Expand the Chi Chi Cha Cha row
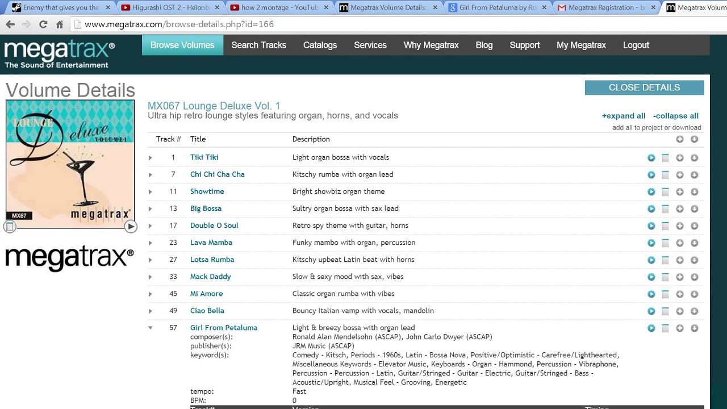 (x=151, y=175)
